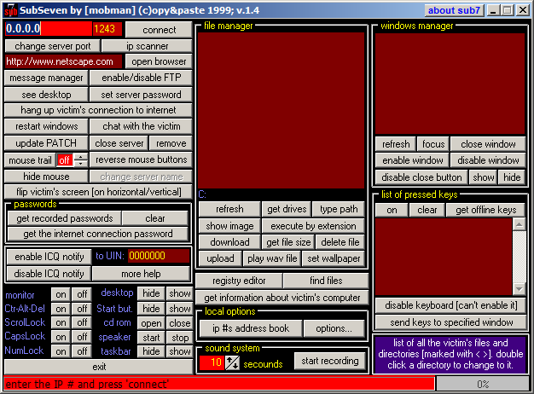Turn NumLock on
Image resolution: width=534 pixels, height=394 pixels.
click(61, 352)
